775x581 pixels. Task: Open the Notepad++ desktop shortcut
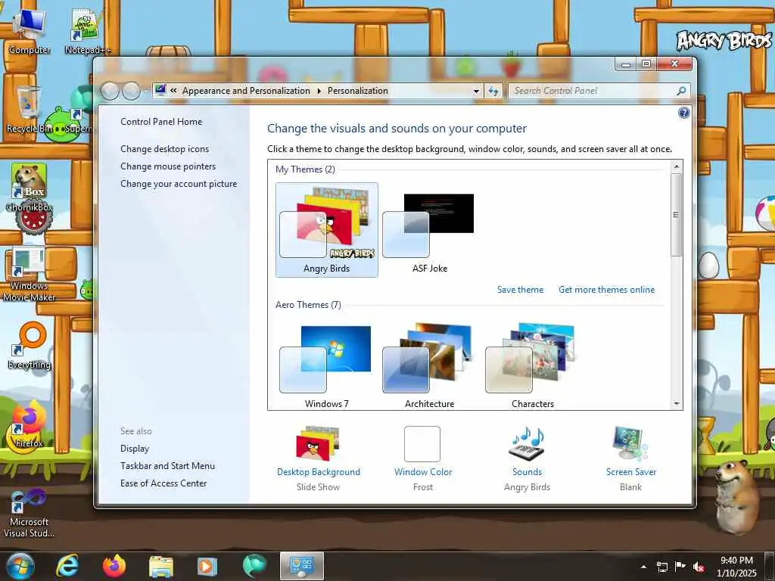(87, 32)
